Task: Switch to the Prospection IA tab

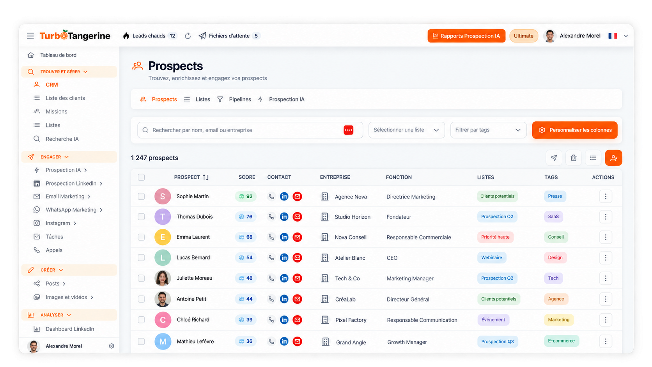Action: point(281,99)
